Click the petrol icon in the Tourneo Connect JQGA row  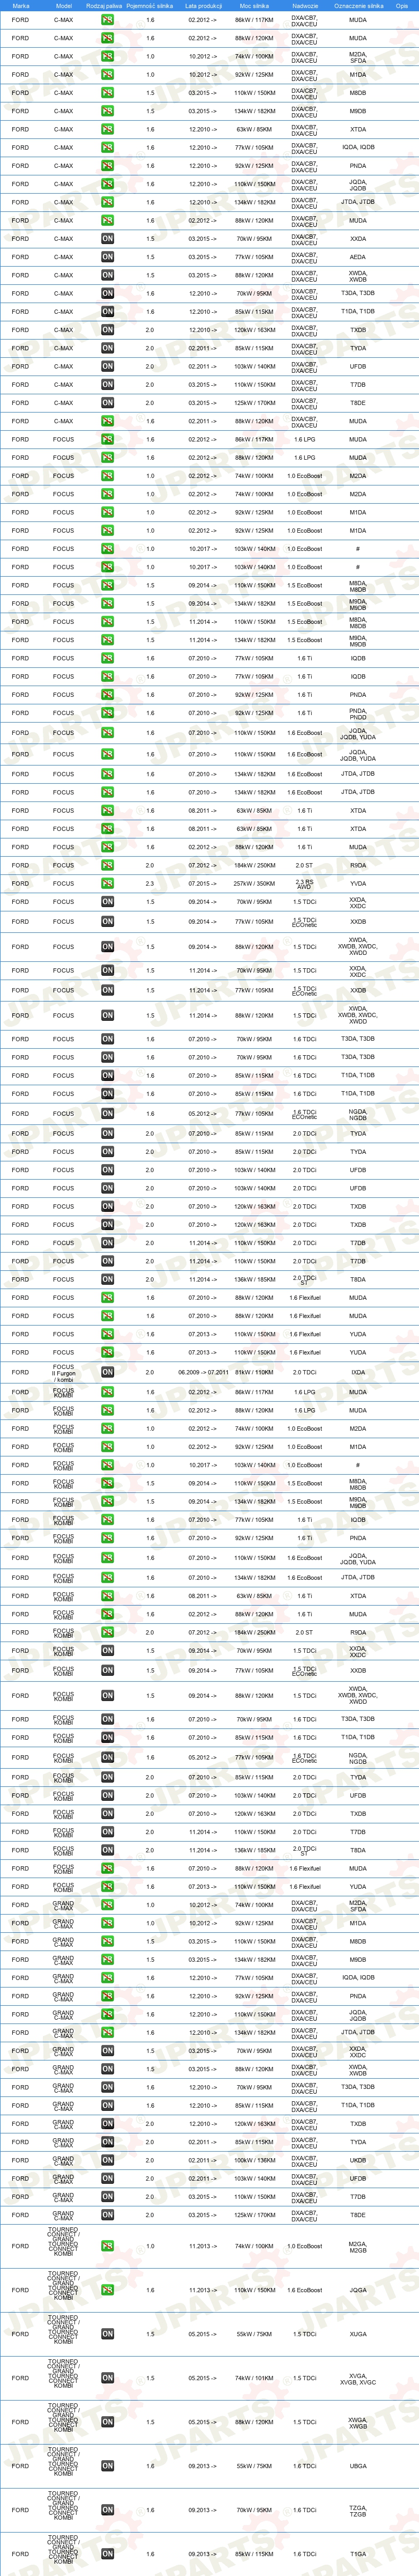pyautogui.click(x=107, y=2290)
